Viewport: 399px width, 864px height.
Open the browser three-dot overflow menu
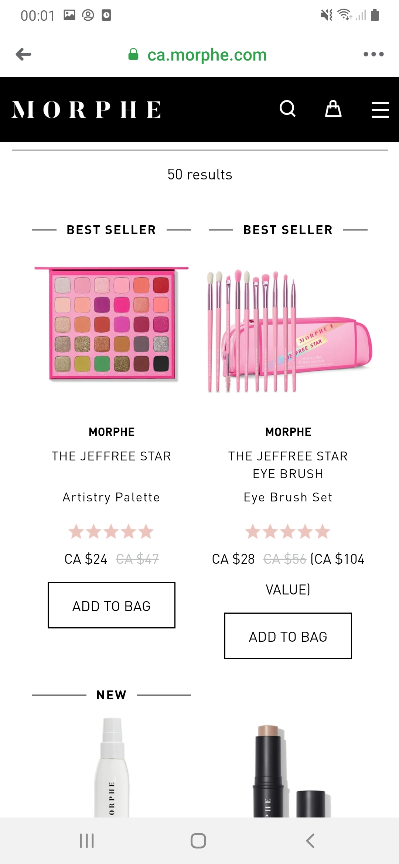click(x=374, y=54)
